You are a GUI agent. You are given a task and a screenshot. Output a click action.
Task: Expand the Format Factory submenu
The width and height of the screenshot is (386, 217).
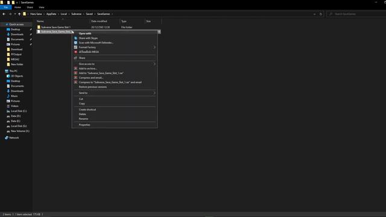(154, 47)
